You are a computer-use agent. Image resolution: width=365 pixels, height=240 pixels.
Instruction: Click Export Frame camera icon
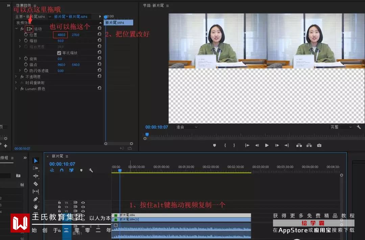tap(319, 145)
